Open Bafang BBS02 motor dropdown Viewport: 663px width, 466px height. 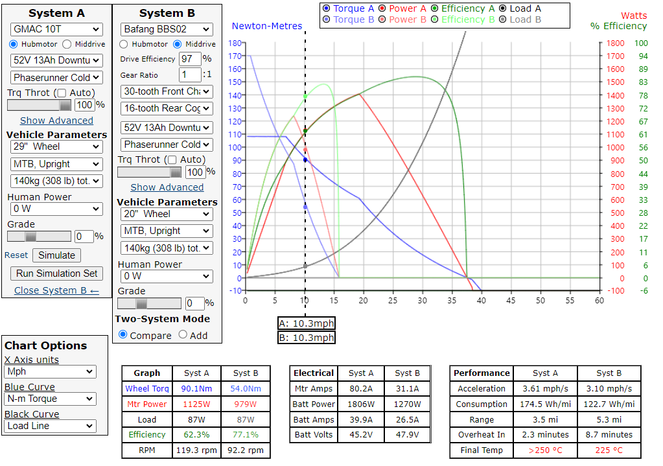pyautogui.click(x=167, y=29)
